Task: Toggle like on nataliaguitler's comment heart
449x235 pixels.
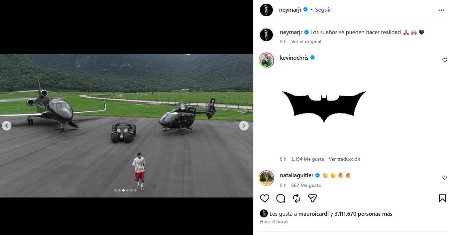Action: (x=444, y=178)
